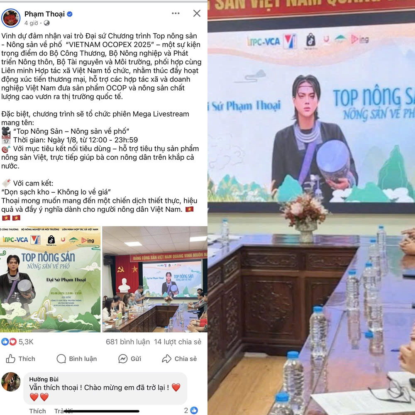Click the Hường Bùi commenter name
415x415 pixels.
click(x=44, y=379)
